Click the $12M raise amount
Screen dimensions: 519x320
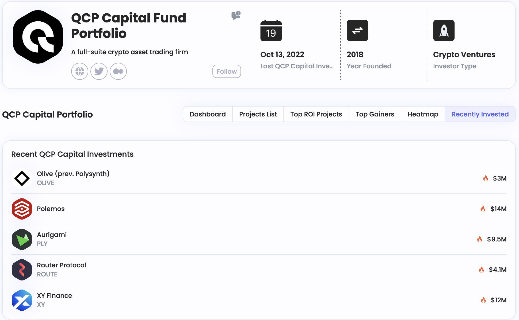tap(499, 300)
